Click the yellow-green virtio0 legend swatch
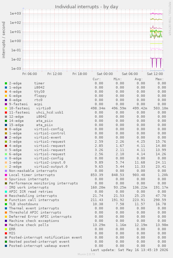The width and height of the screenshot is (173, 258). point(6,108)
